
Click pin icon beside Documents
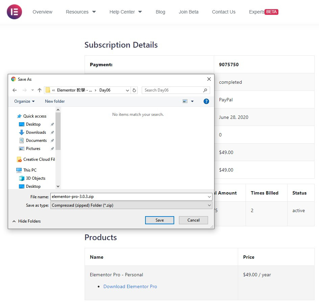pos(52,141)
